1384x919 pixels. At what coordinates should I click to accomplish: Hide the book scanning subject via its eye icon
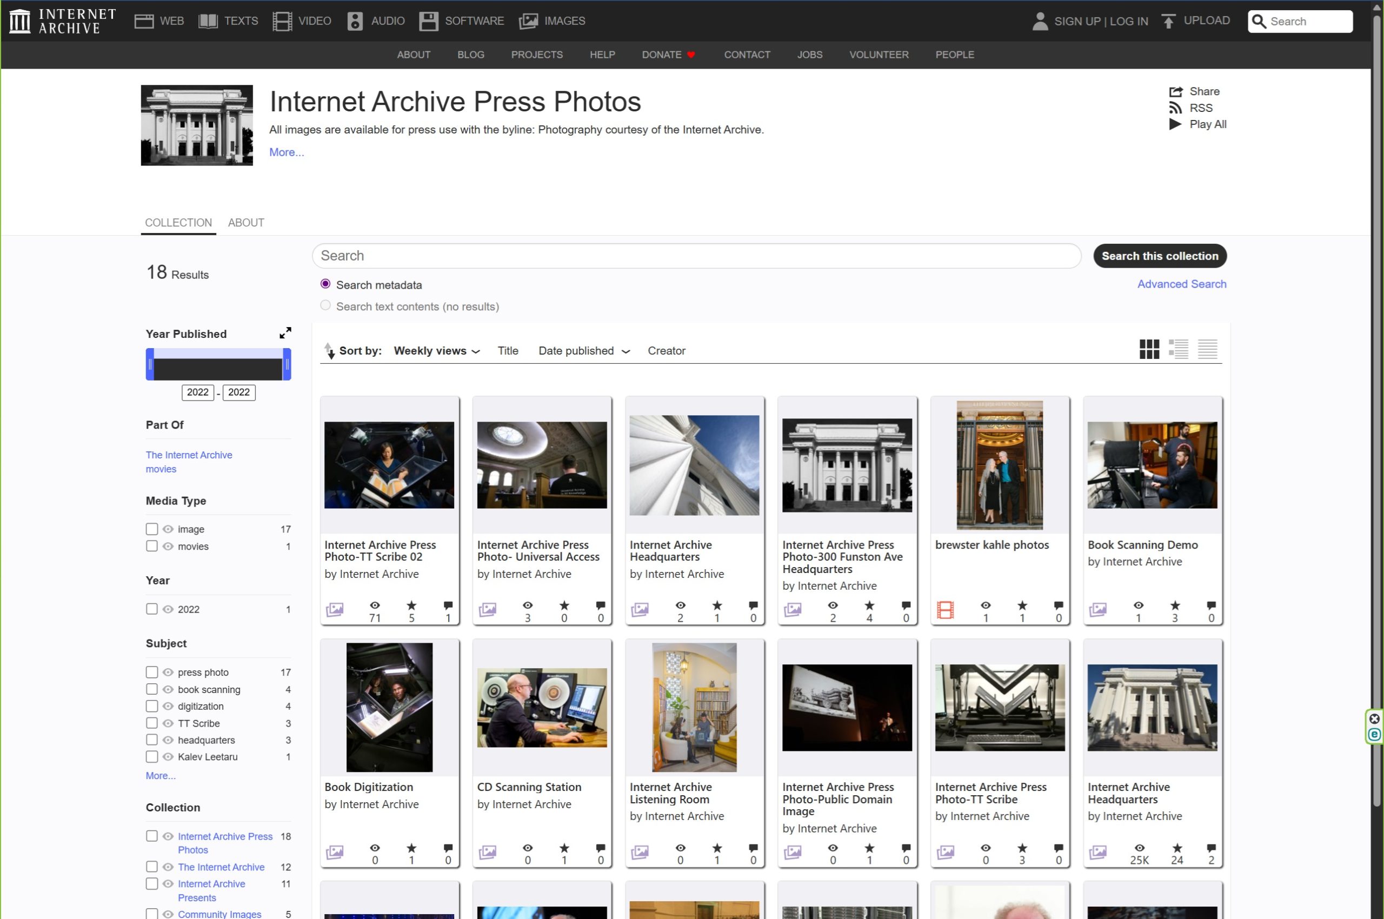(x=168, y=689)
